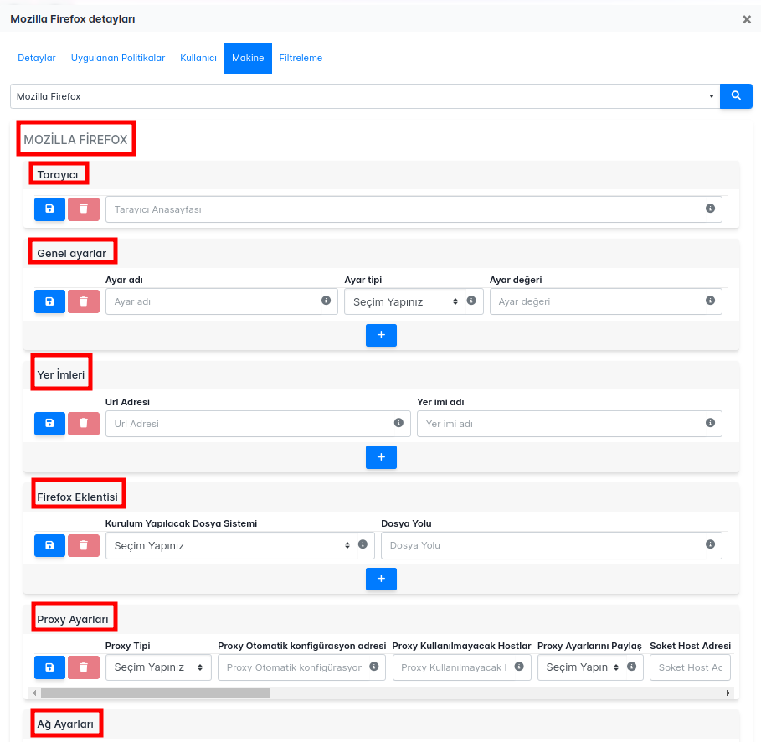Open the Proxy Tipi dropdown
761x742 pixels.
(158, 667)
